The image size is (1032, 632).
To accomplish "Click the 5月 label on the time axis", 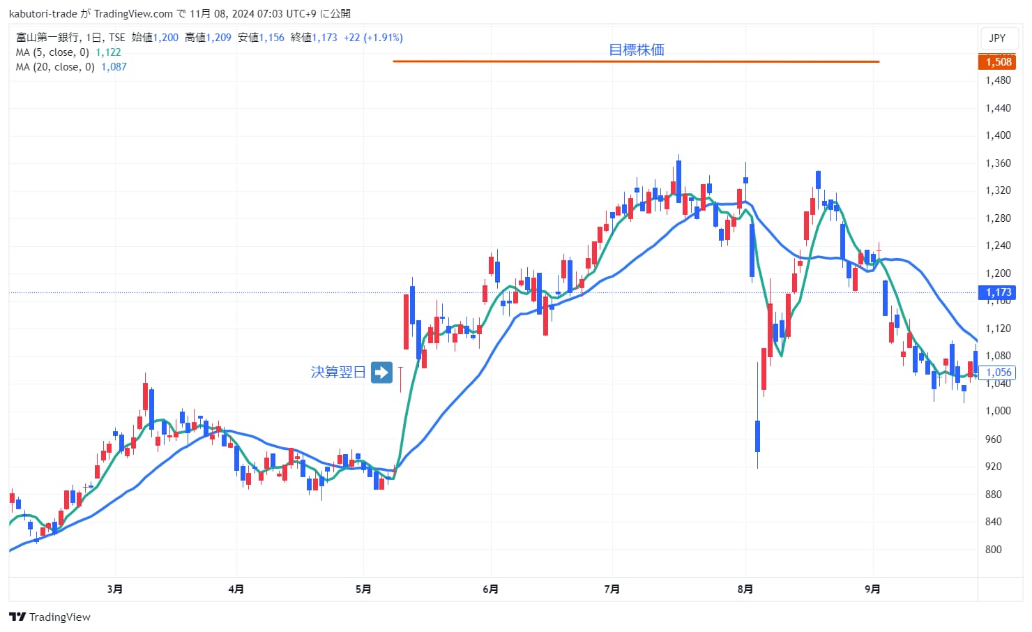I will pyautogui.click(x=363, y=589).
